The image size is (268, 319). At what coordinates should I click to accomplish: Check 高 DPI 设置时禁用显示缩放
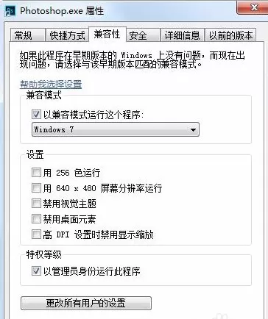[x=36, y=234]
